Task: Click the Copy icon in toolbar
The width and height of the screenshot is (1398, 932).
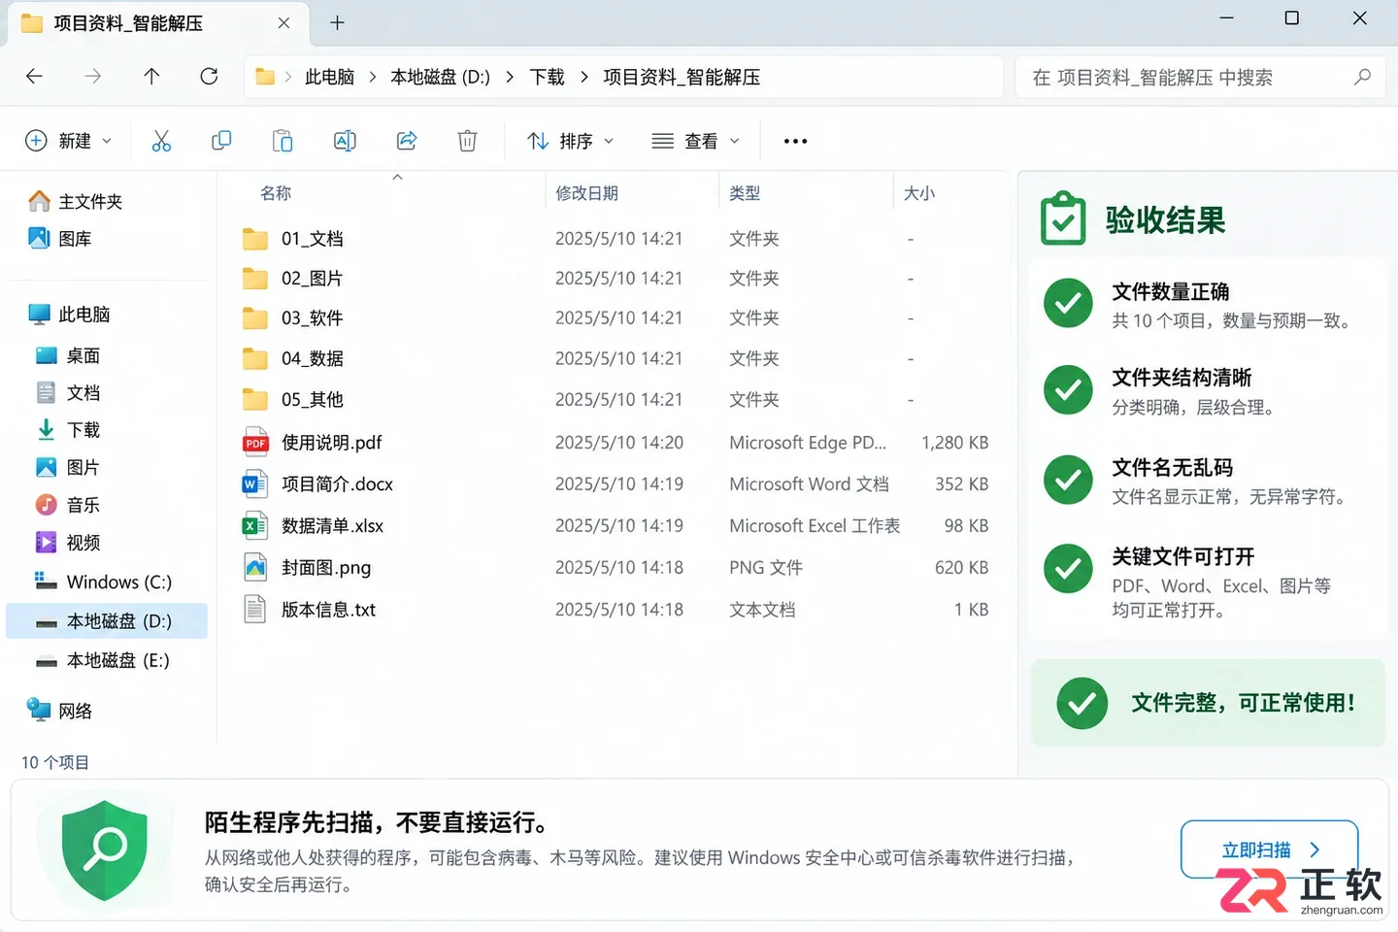Action: point(221,141)
